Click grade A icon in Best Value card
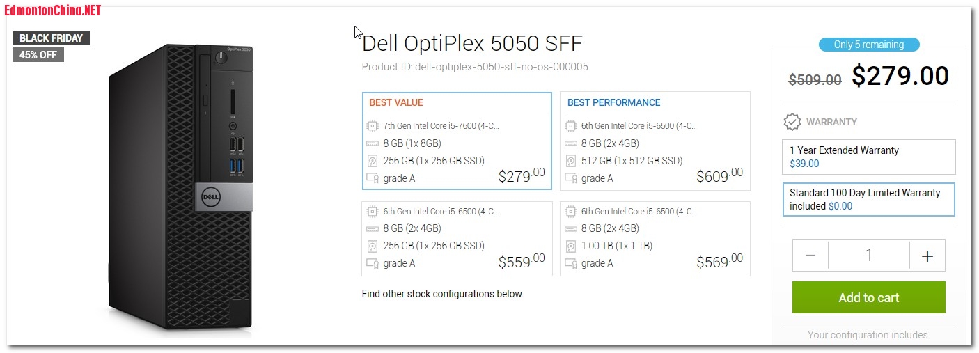Image resolution: width=979 pixels, height=353 pixels. pos(373,178)
